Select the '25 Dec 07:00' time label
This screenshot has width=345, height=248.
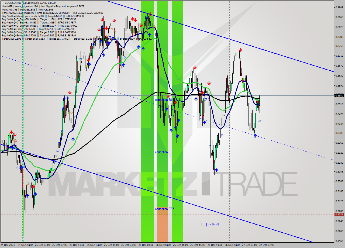click(60, 245)
